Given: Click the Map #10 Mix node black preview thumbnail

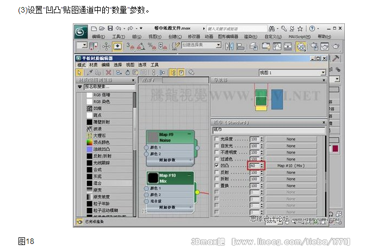Looking at the screenshot, I should pyautogui.click(x=153, y=178).
